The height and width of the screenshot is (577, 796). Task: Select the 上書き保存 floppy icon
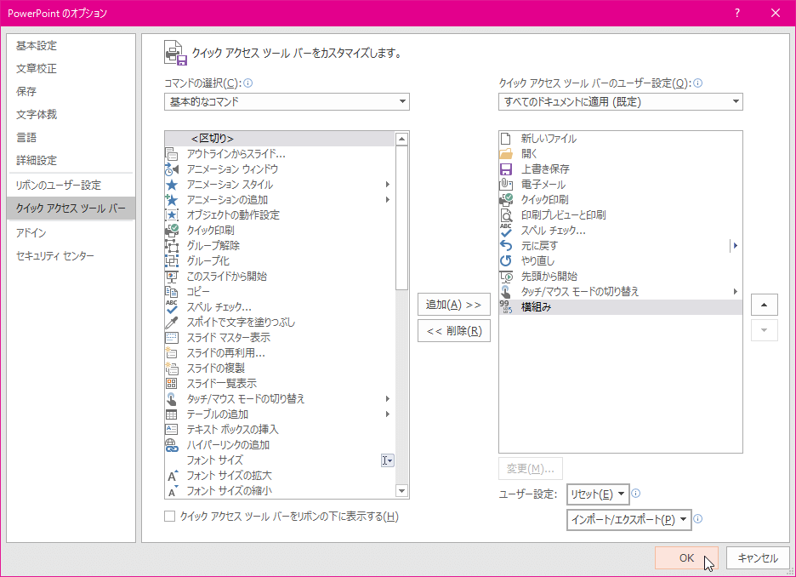(x=506, y=169)
